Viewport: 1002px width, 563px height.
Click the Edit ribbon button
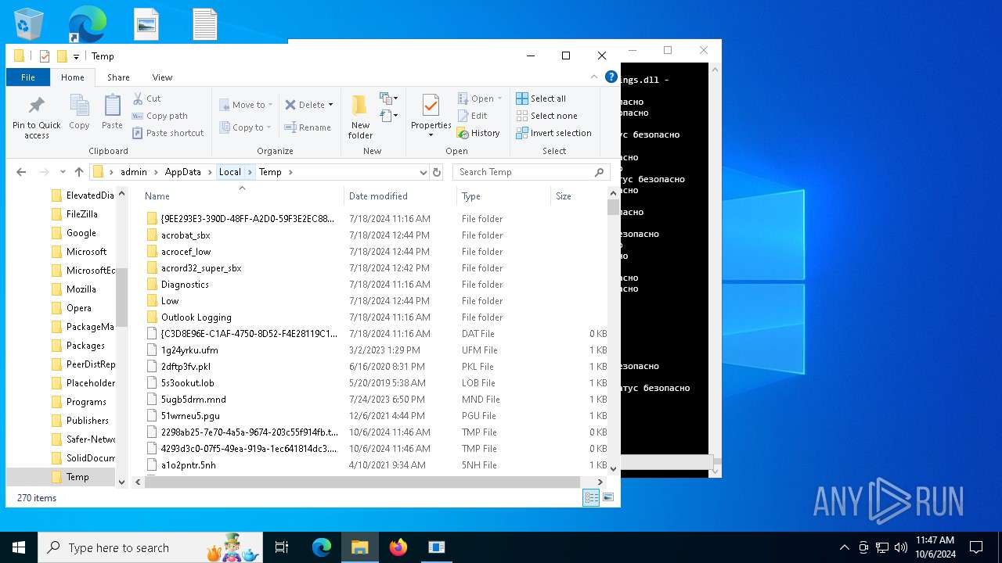point(473,116)
